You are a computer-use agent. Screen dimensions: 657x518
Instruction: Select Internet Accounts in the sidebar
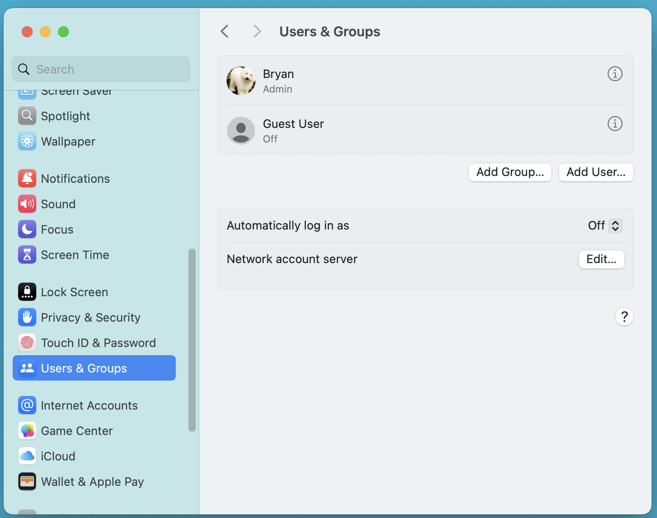(89, 406)
